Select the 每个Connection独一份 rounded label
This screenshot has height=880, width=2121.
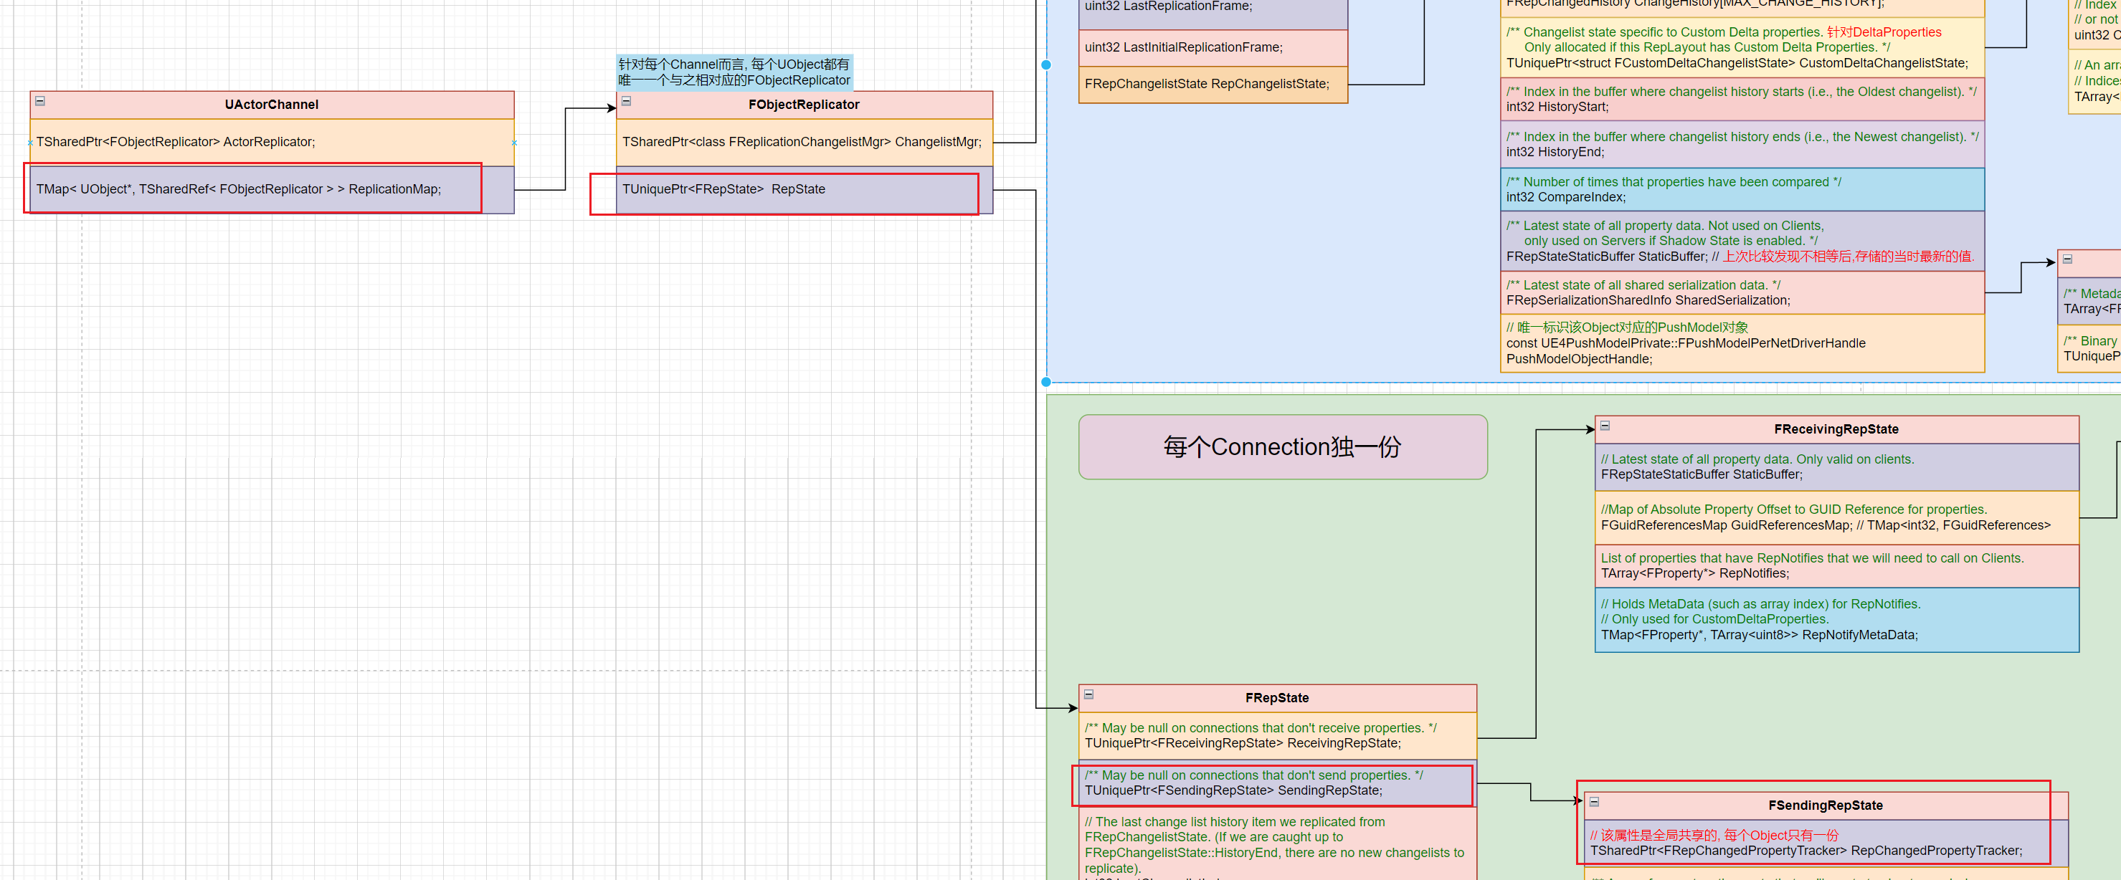pos(1282,447)
